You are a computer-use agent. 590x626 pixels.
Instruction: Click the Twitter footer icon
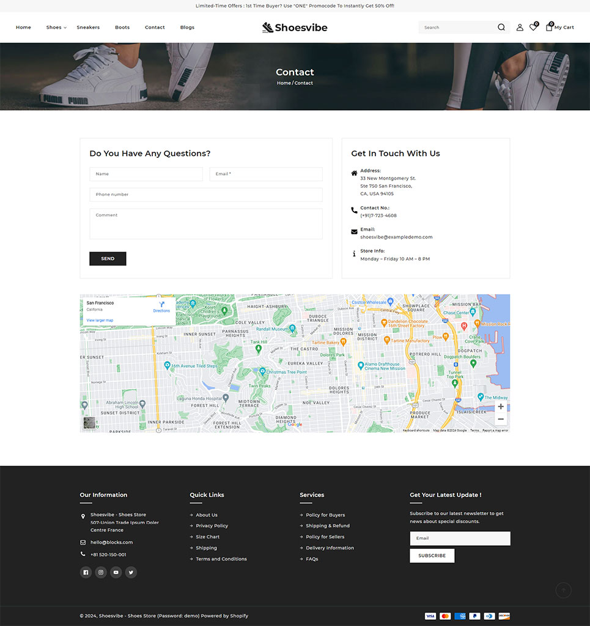coord(131,572)
